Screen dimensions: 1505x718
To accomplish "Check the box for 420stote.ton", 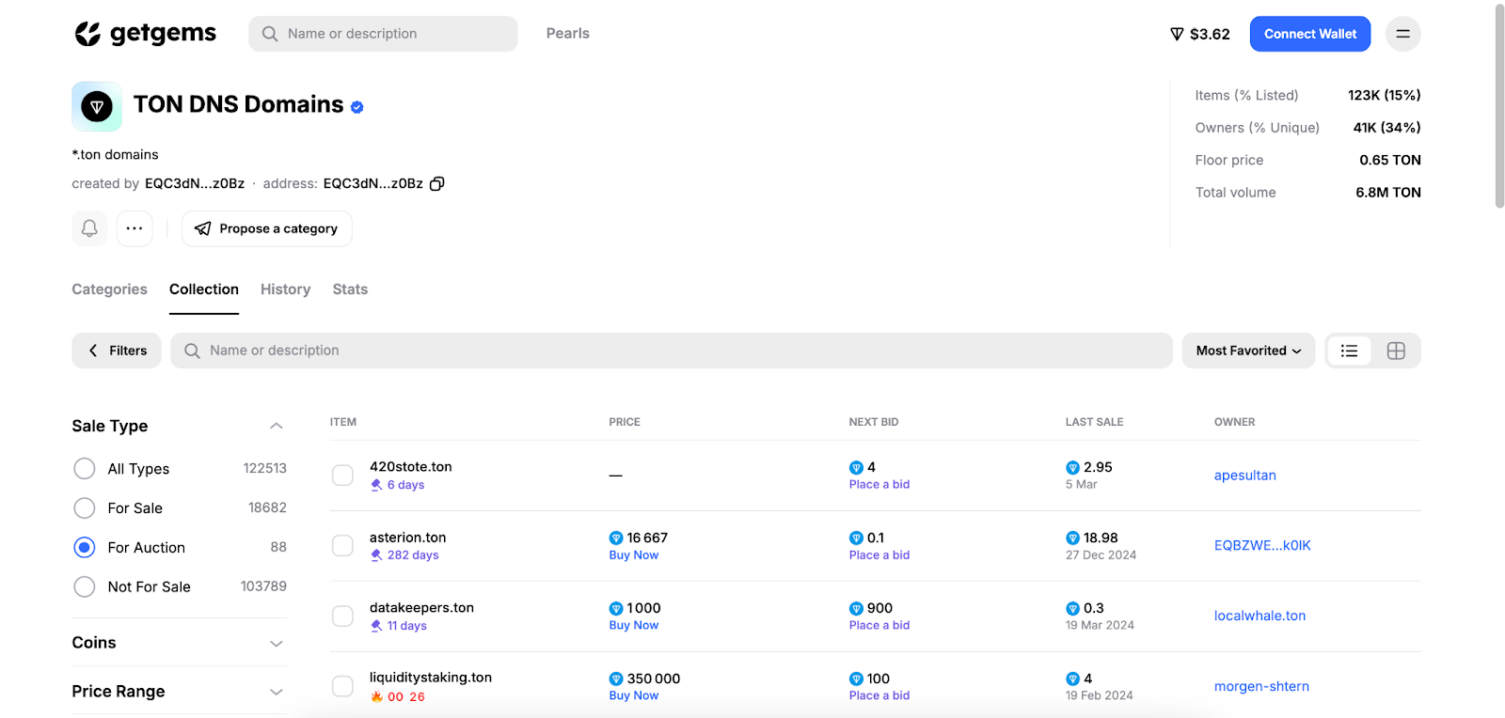I will click(x=342, y=476).
